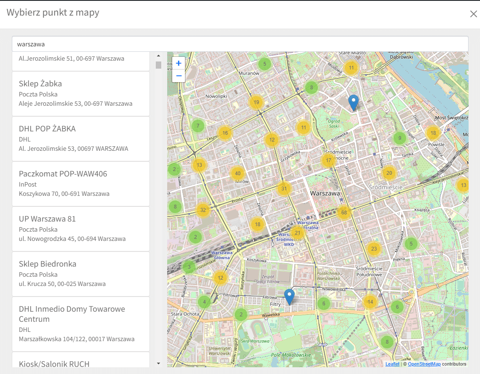Select the blue pin near Ogród Saski
Viewport: 480px width, 374px height.
(x=354, y=103)
